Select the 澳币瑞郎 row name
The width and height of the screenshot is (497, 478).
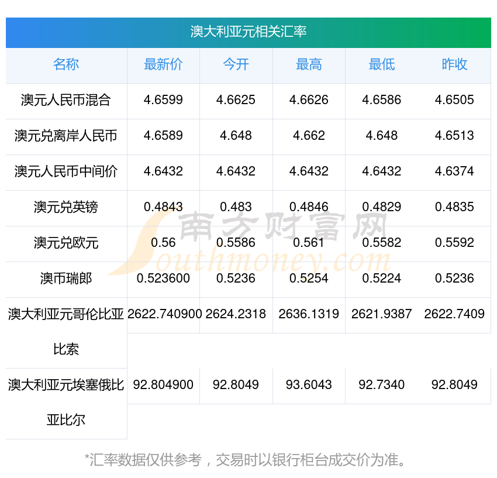point(66,278)
